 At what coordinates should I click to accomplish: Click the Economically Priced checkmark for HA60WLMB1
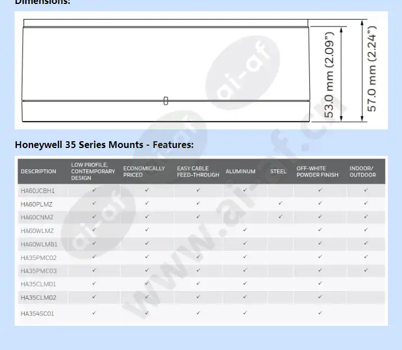(x=147, y=243)
